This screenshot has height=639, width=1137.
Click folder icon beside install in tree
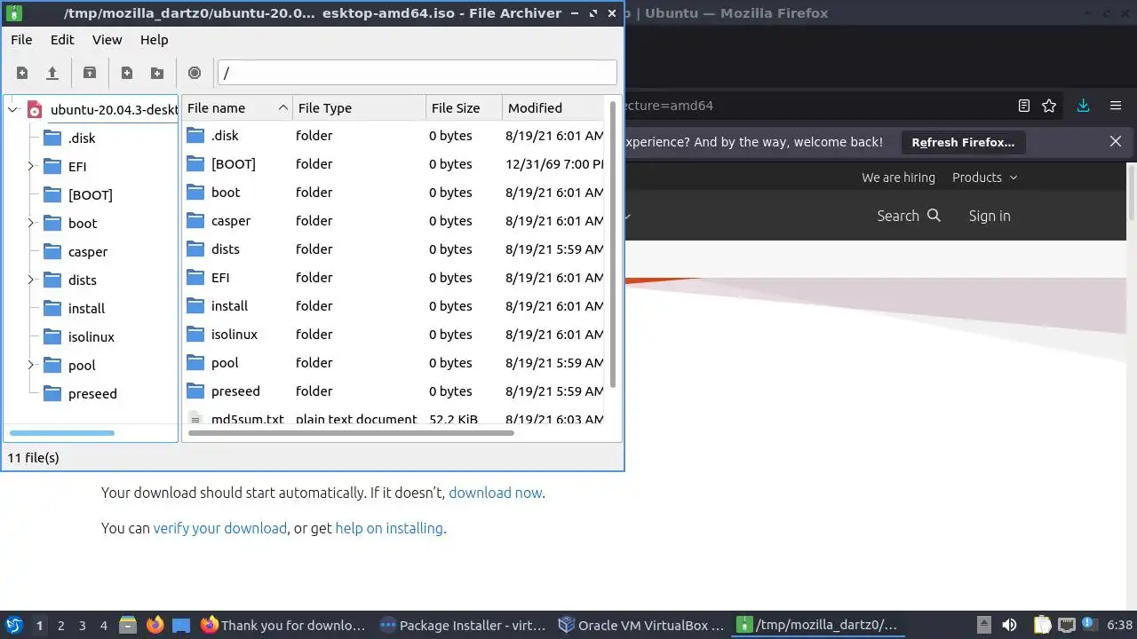(52, 309)
